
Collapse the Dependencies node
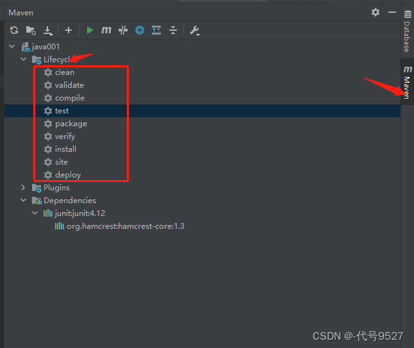[24, 200]
